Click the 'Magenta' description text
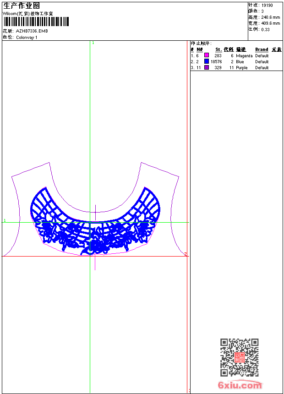The image size is (284, 394). click(244, 56)
